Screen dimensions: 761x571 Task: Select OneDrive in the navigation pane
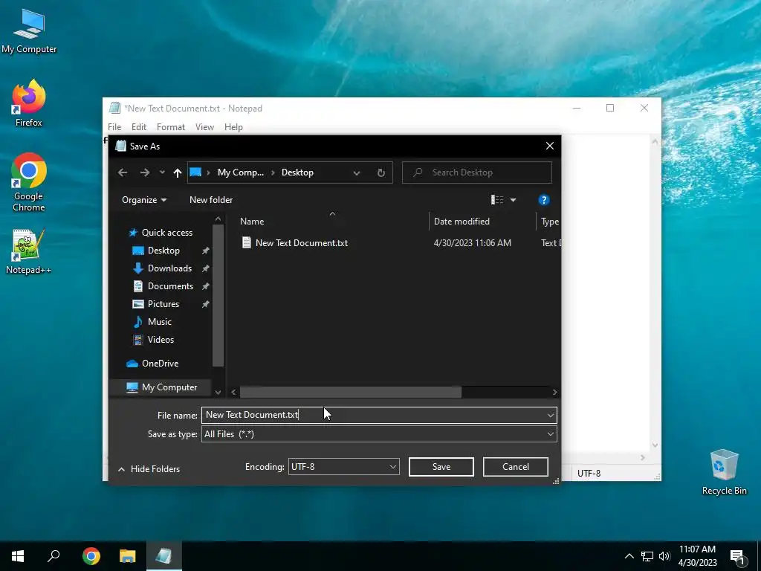pyautogui.click(x=160, y=364)
